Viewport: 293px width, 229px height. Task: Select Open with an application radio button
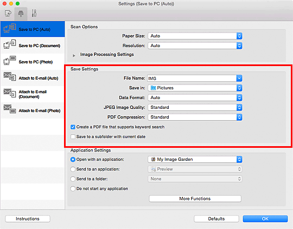(x=73, y=160)
